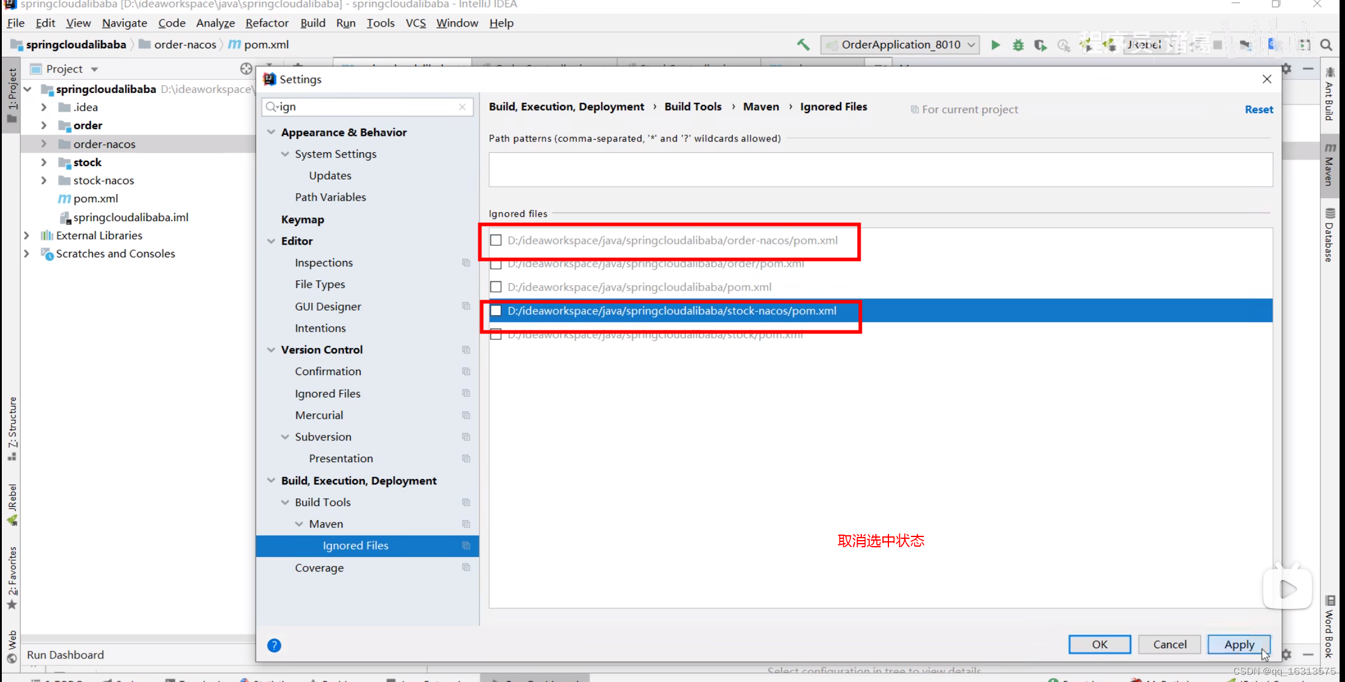Click the Build project hammer icon
The height and width of the screenshot is (682, 1345).
coord(803,44)
